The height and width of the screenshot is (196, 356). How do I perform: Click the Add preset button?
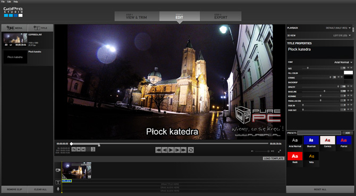click(347, 133)
